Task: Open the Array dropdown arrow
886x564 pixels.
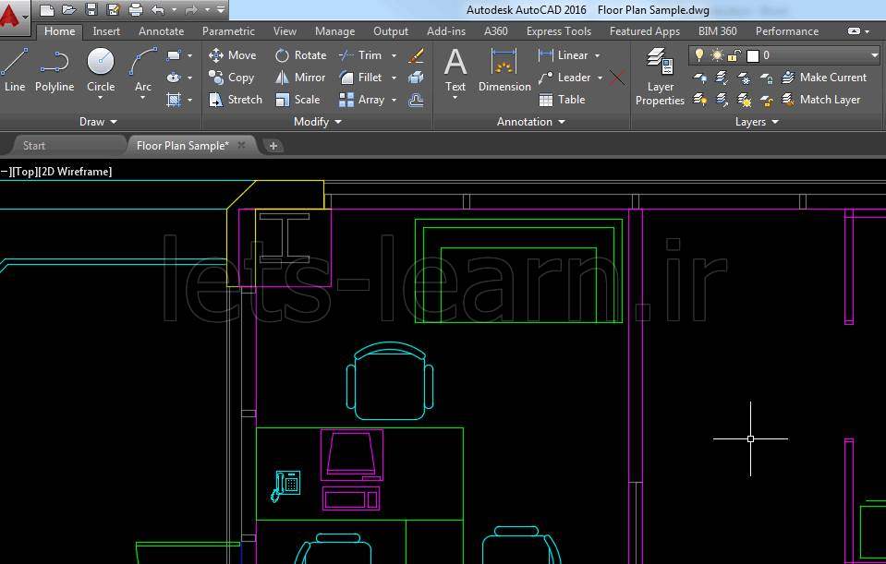Action: pos(394,100)
